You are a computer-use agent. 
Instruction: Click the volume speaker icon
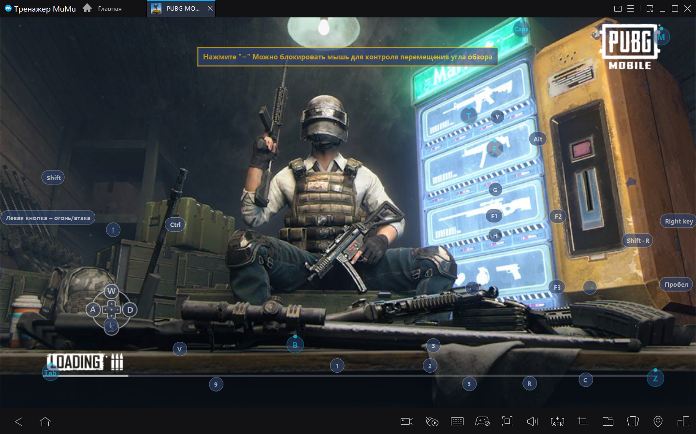532,421
